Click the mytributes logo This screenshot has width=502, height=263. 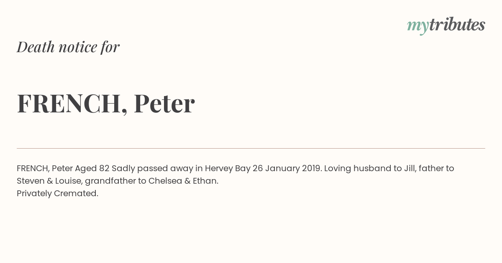click(x=446, y=25)
